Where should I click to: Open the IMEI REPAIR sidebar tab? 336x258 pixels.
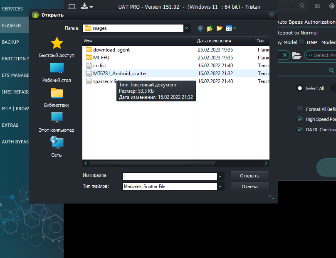(x=14, y=92)
